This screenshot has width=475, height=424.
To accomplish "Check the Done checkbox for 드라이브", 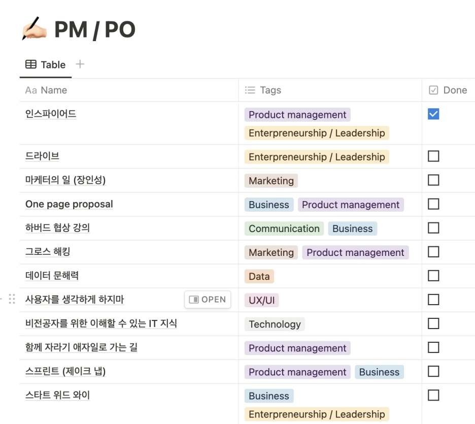I will click(433, 156).
